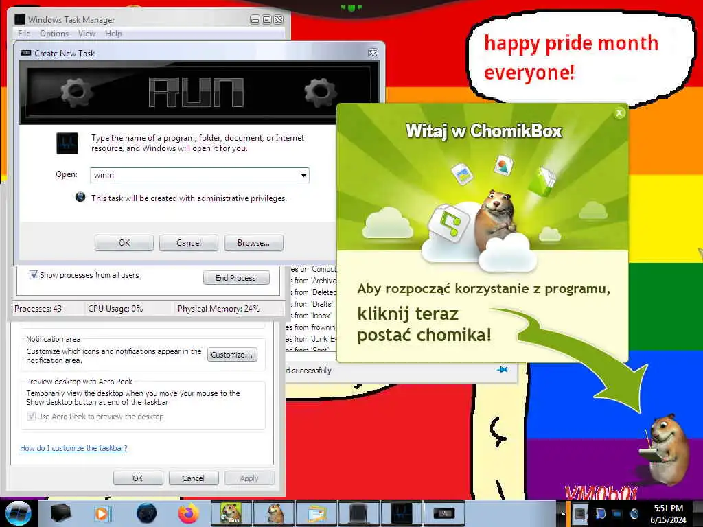
Task: Open the network tray icon
Action: (x=616, y=513)
